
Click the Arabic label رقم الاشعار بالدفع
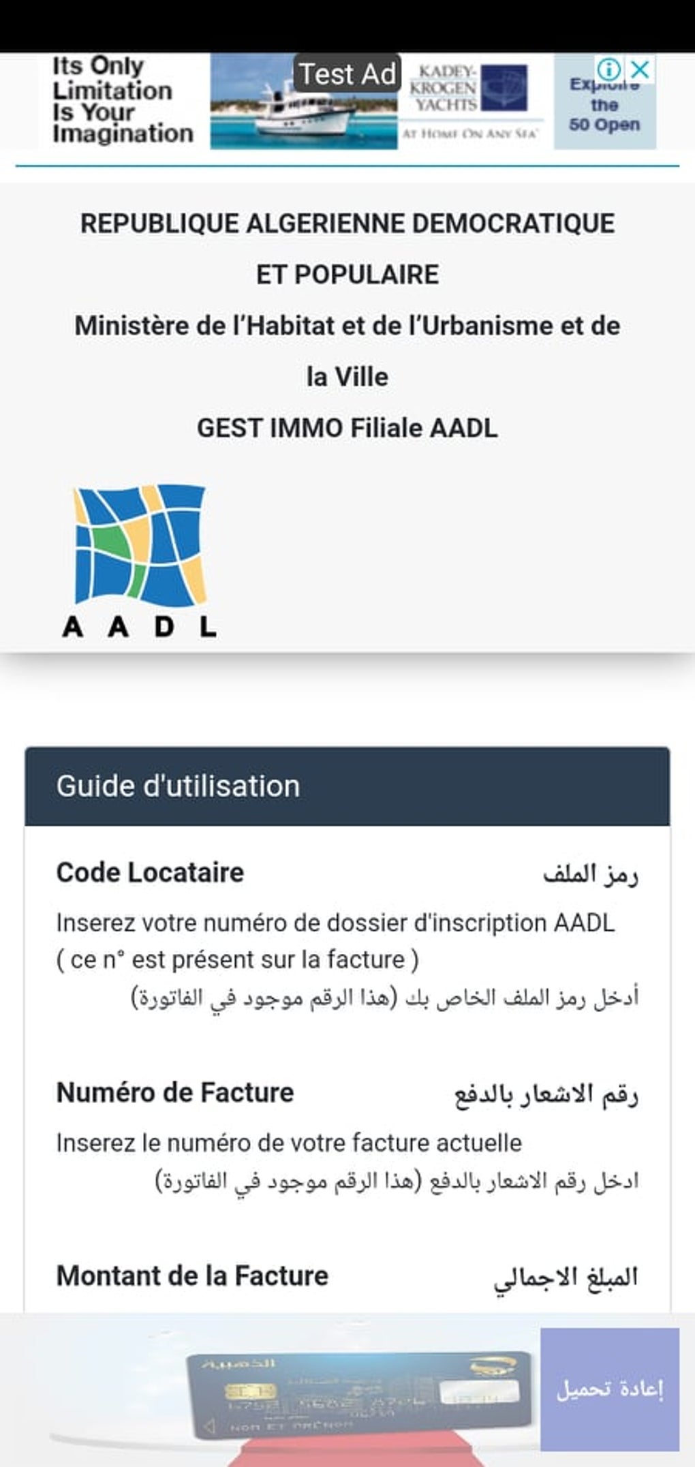(546, 1094)
